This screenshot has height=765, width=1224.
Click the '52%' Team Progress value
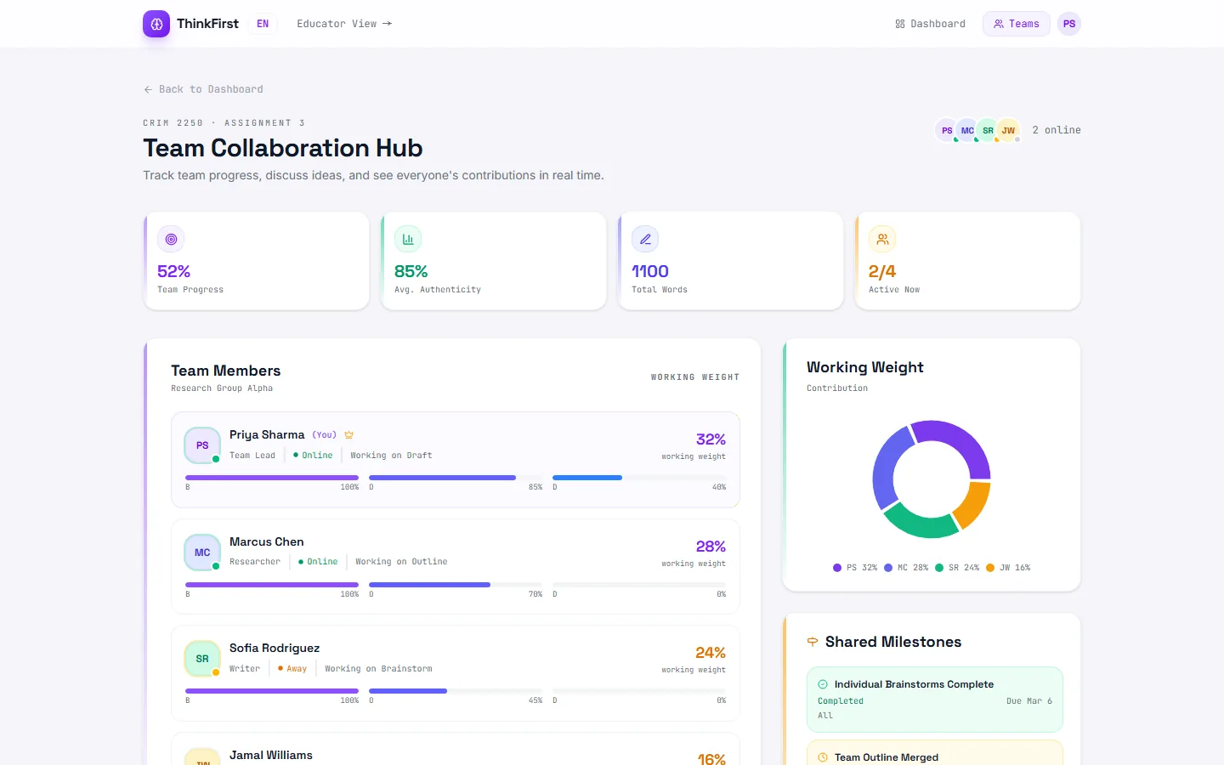pos(173,271)
